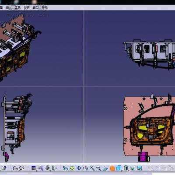This screenshot has height=175, width=175.
Task: Select the purple block in the bottom-right view
Action: click(143, 157)
